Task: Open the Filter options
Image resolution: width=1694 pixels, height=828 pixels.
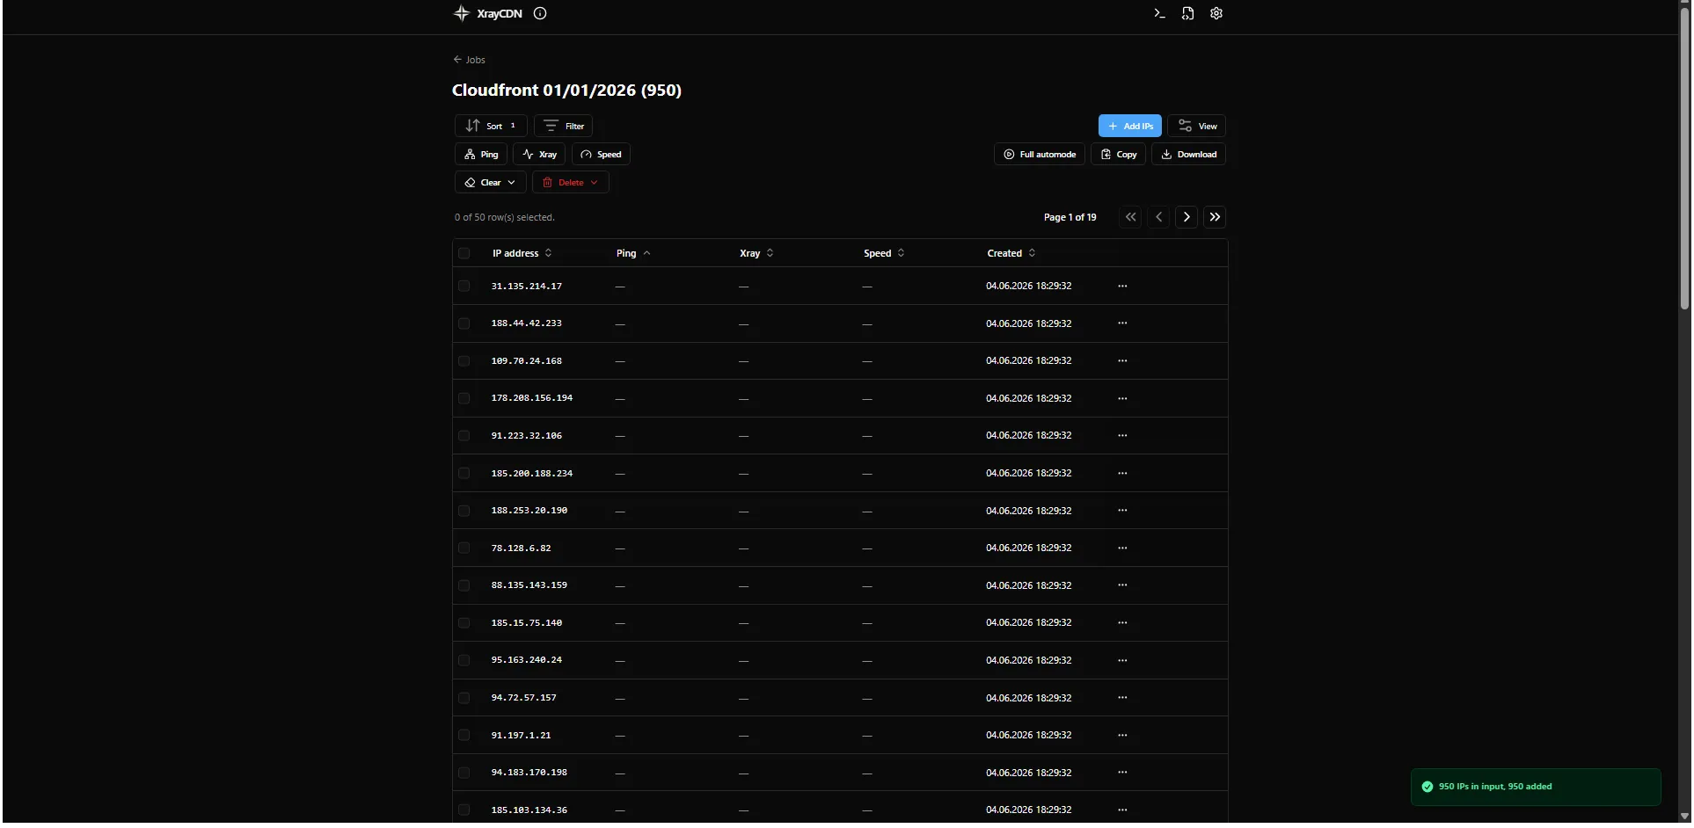Action: (x=563, y=126)
